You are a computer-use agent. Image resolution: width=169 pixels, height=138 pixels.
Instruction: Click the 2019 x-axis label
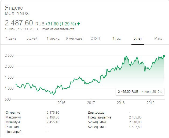tap(150, 103)
